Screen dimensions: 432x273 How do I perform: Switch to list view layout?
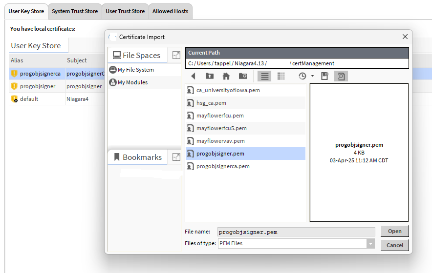click(264, 76)
